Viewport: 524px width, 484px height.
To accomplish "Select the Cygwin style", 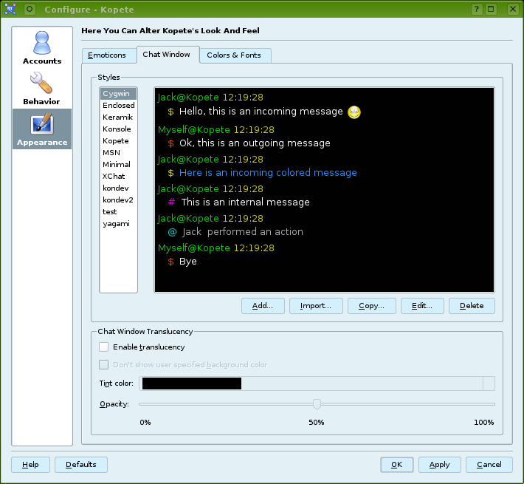I will (118, 94).
